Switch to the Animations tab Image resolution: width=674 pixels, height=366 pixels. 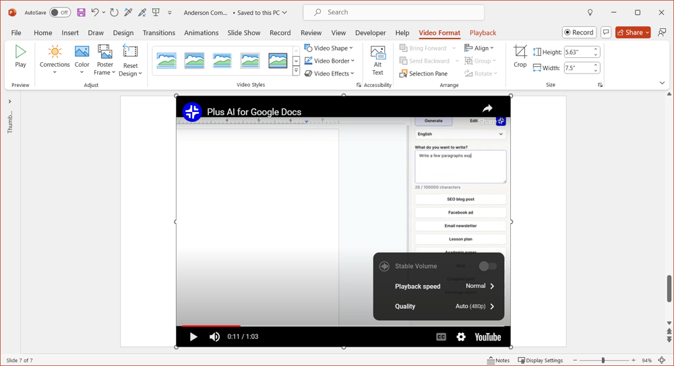[201, 32]
